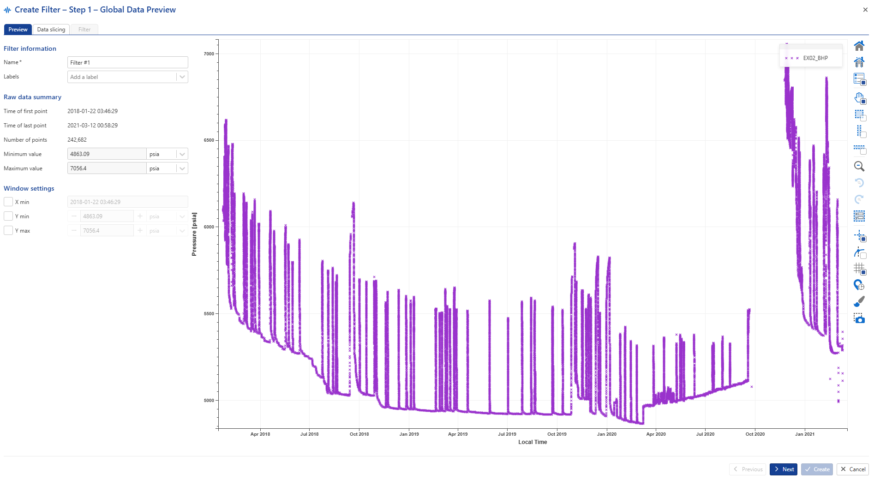Select the box zoom tool

859,114
